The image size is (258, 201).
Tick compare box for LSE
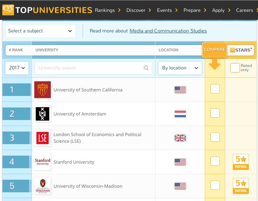pos(215,137)
